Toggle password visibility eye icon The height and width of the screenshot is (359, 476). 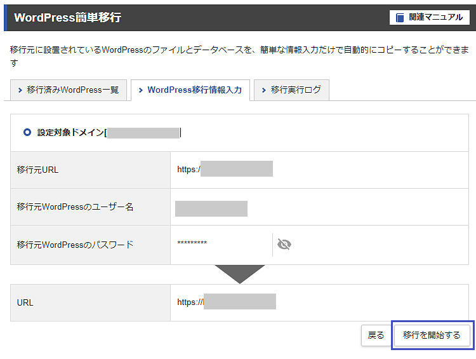[284, 244]
